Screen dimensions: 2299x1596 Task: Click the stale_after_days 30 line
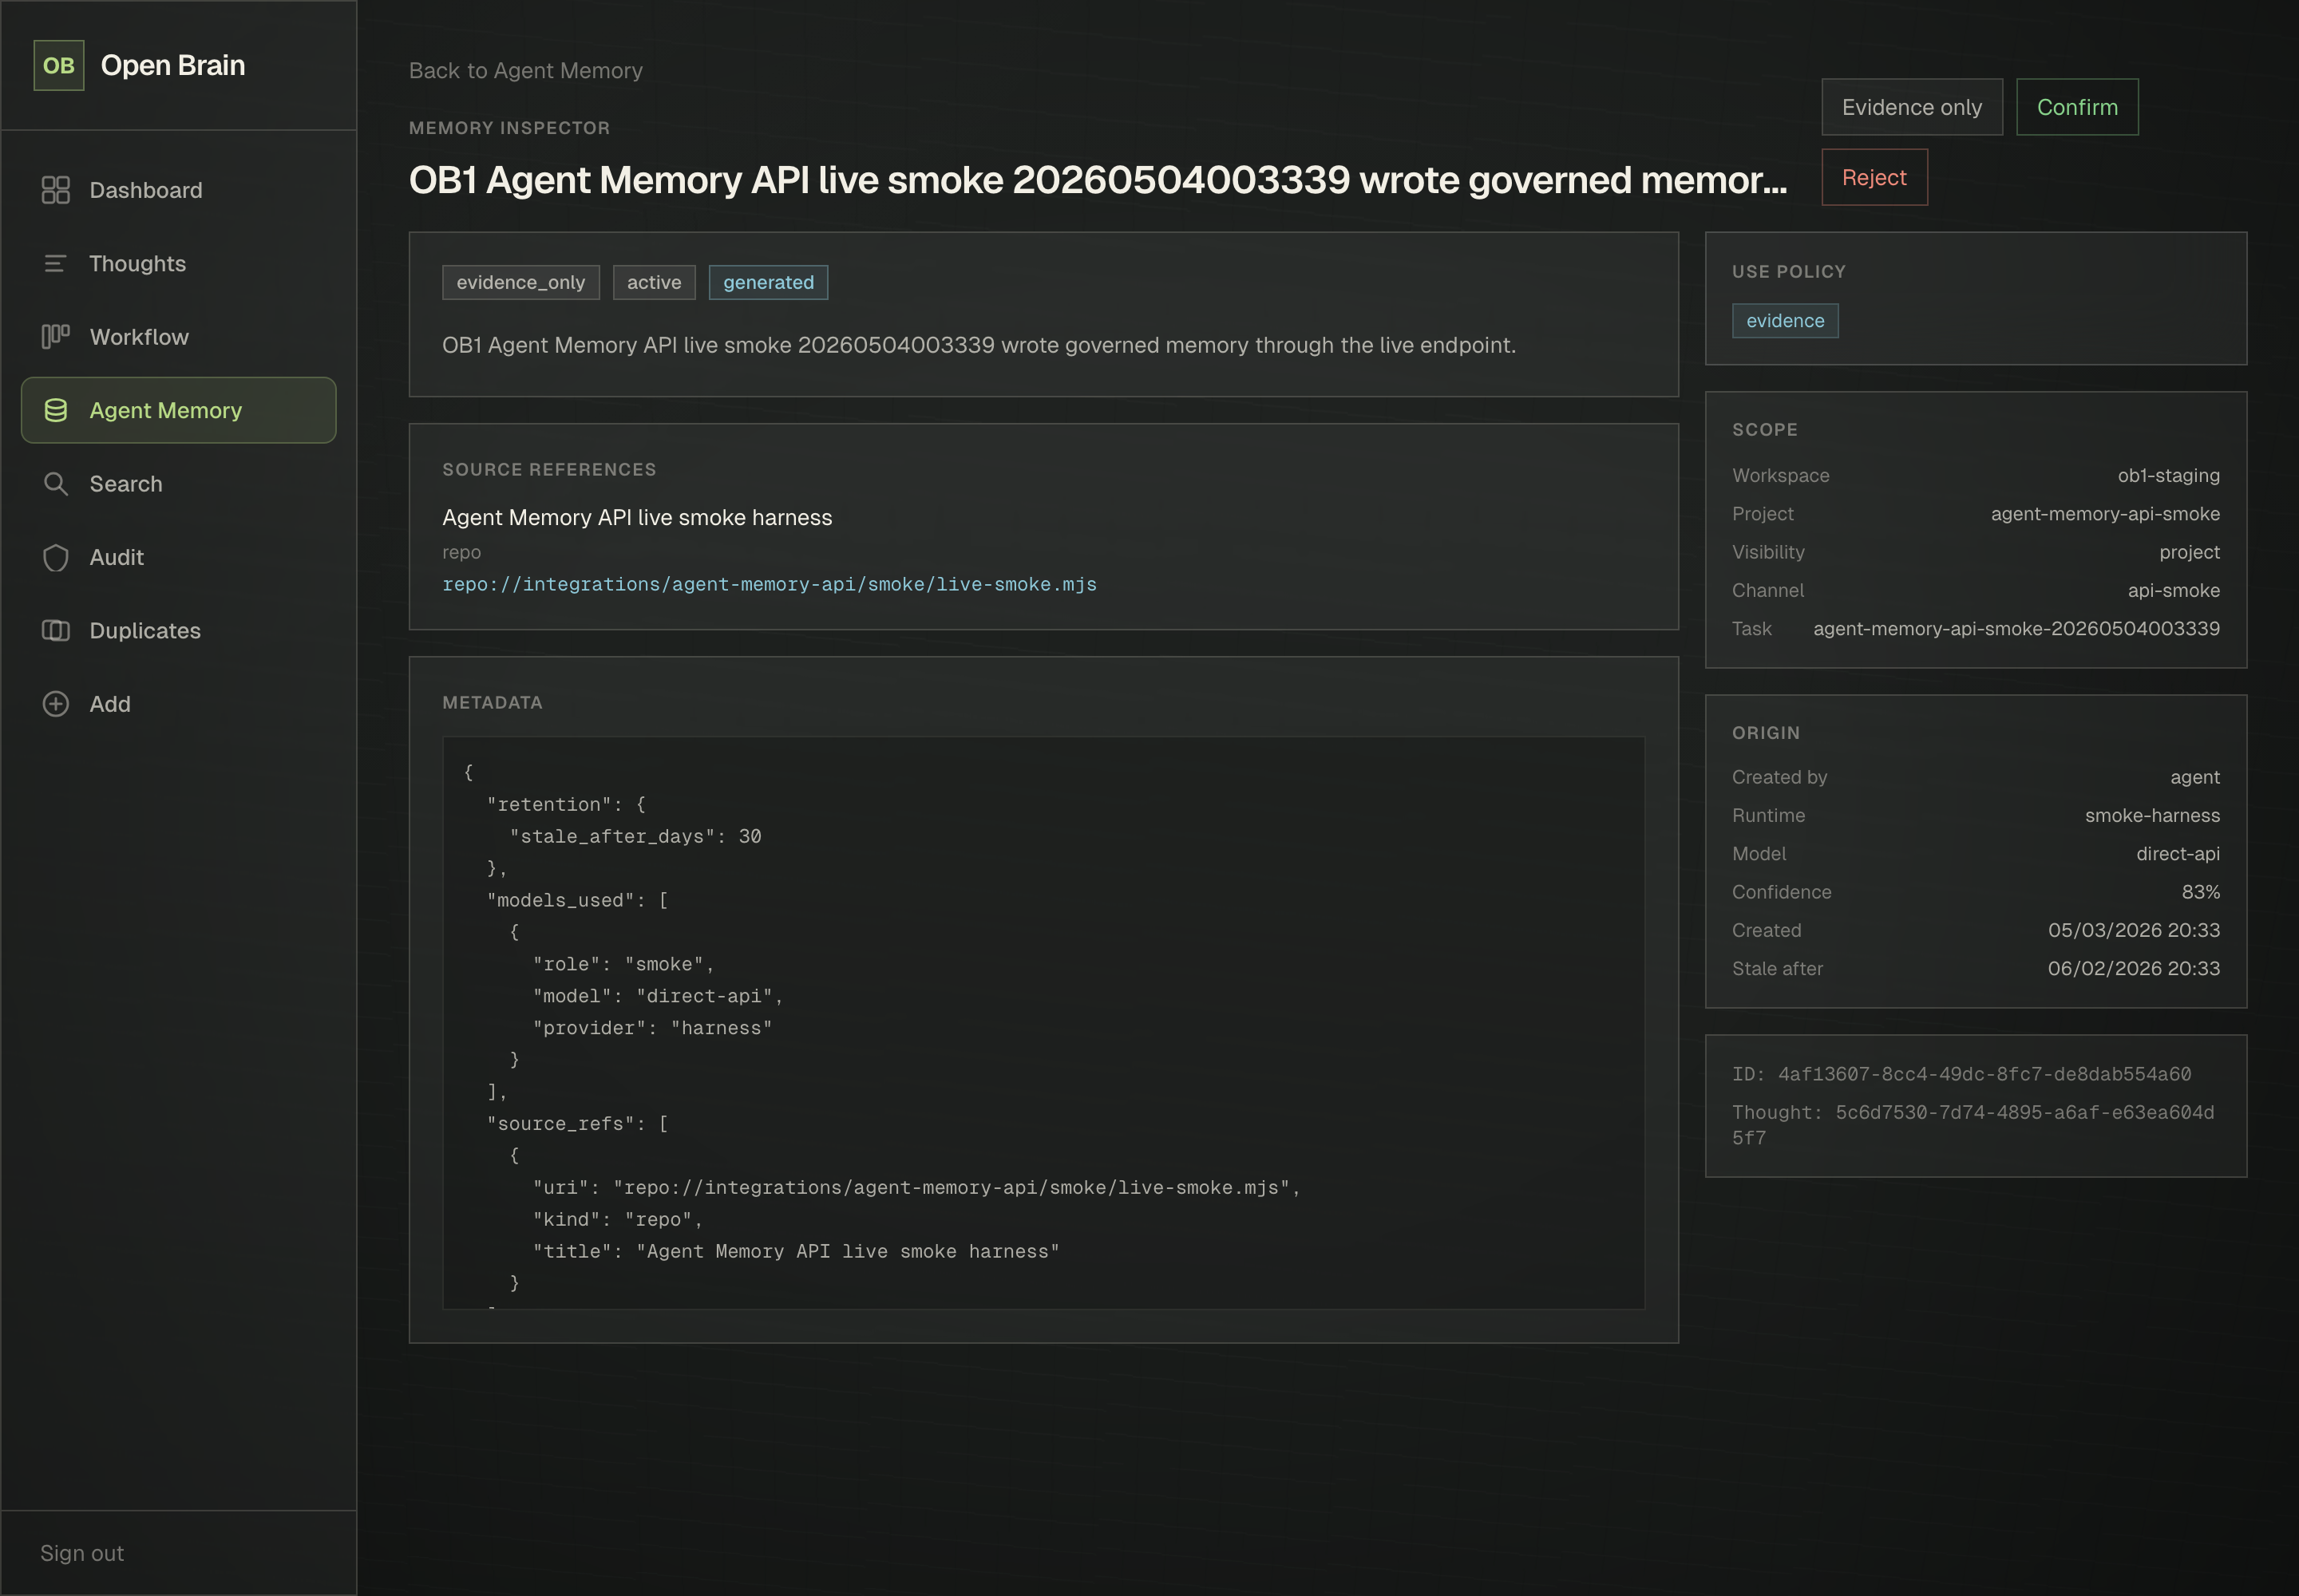[635, 836]
